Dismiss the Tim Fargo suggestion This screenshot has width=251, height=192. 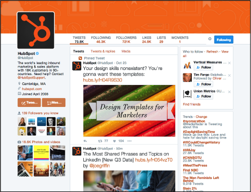click(x=229, y=75)
